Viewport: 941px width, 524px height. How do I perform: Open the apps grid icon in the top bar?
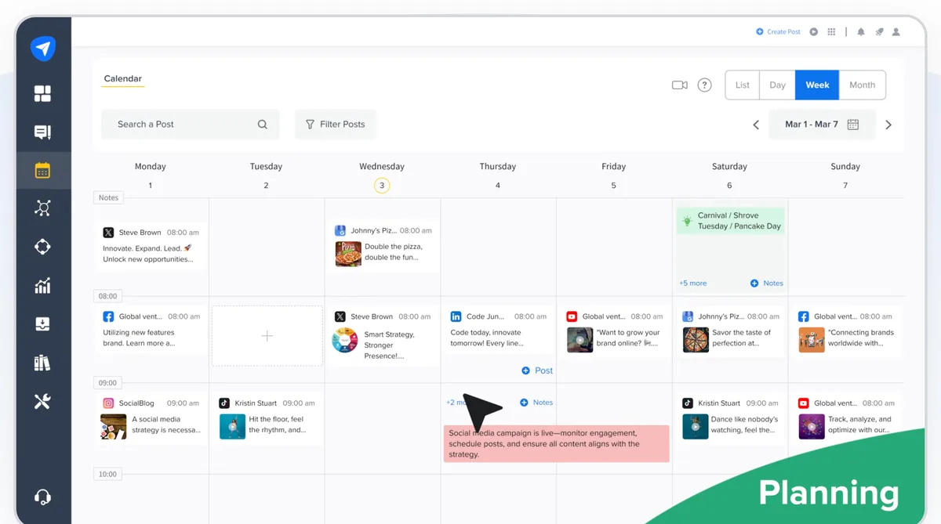pyautogui.click(x=831, y=32)
